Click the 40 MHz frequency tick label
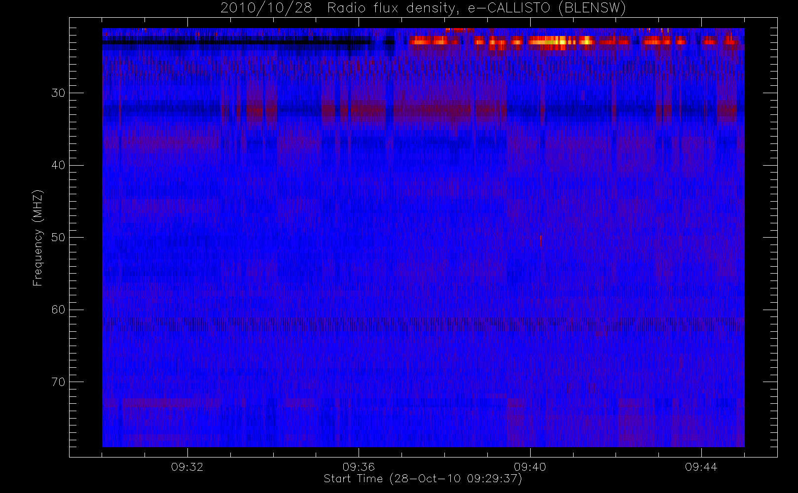This screenshot has height=493, width=798. click(58, 165)
